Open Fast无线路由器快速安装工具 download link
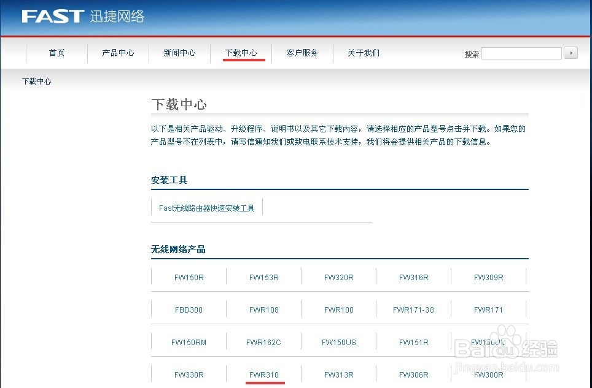 pyautogui.click(x=207, y=208)
